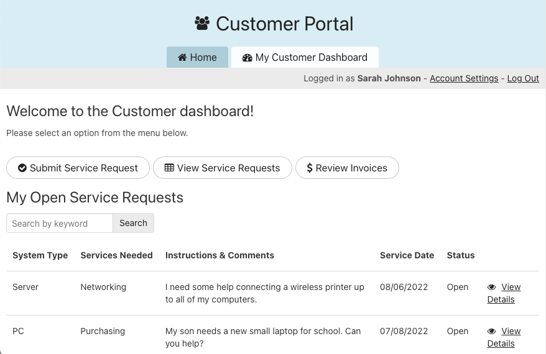Click the eye icon in the Networking request row

[x=492, y=288]
